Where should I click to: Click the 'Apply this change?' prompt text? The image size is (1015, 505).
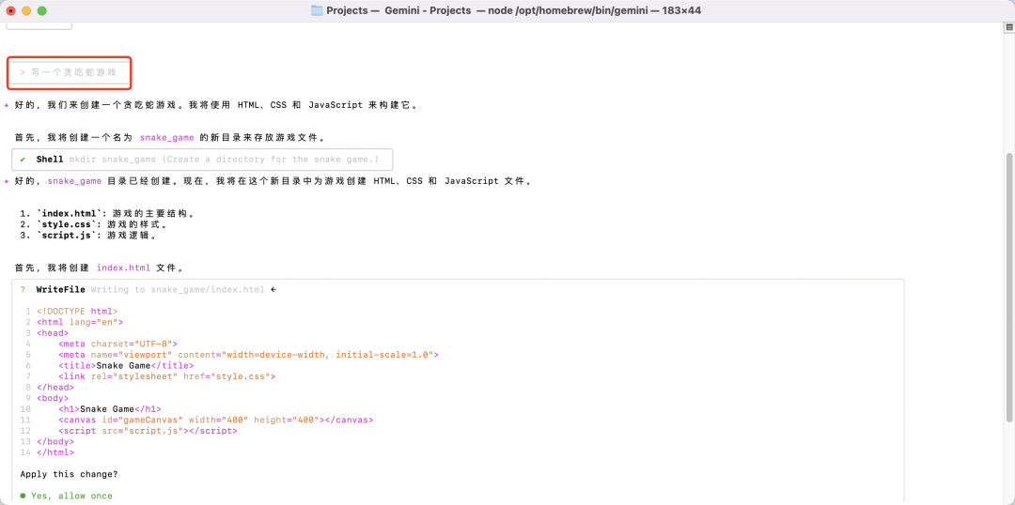tap(69, 475)
